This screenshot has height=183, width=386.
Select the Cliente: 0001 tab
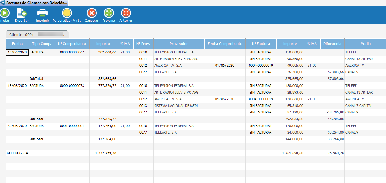coord(37,34)
